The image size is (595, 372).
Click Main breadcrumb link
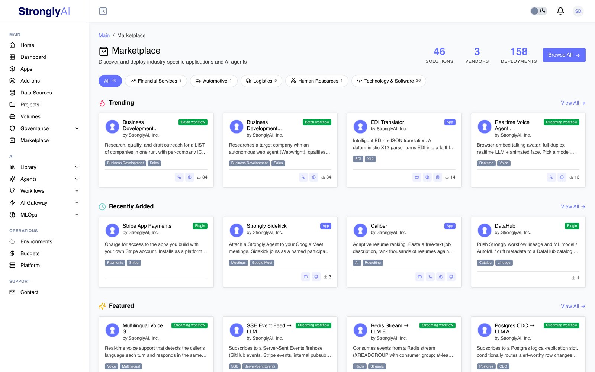(x=104, y=35)
